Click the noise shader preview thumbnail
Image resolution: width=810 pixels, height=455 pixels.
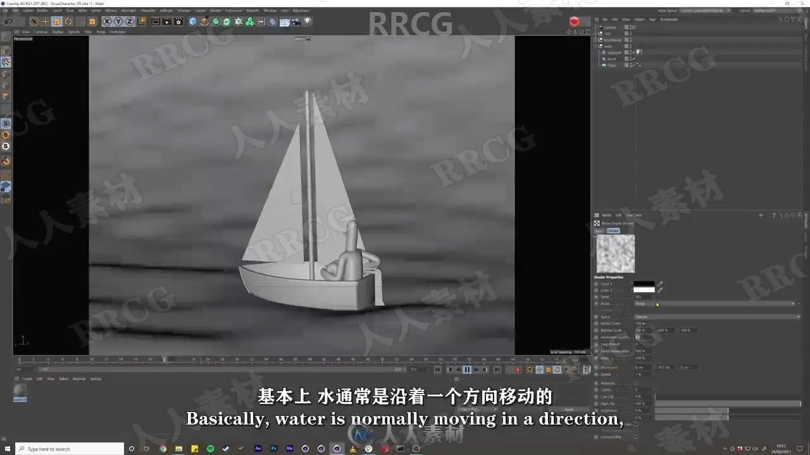pyautogui.click(x=615, y=253)
